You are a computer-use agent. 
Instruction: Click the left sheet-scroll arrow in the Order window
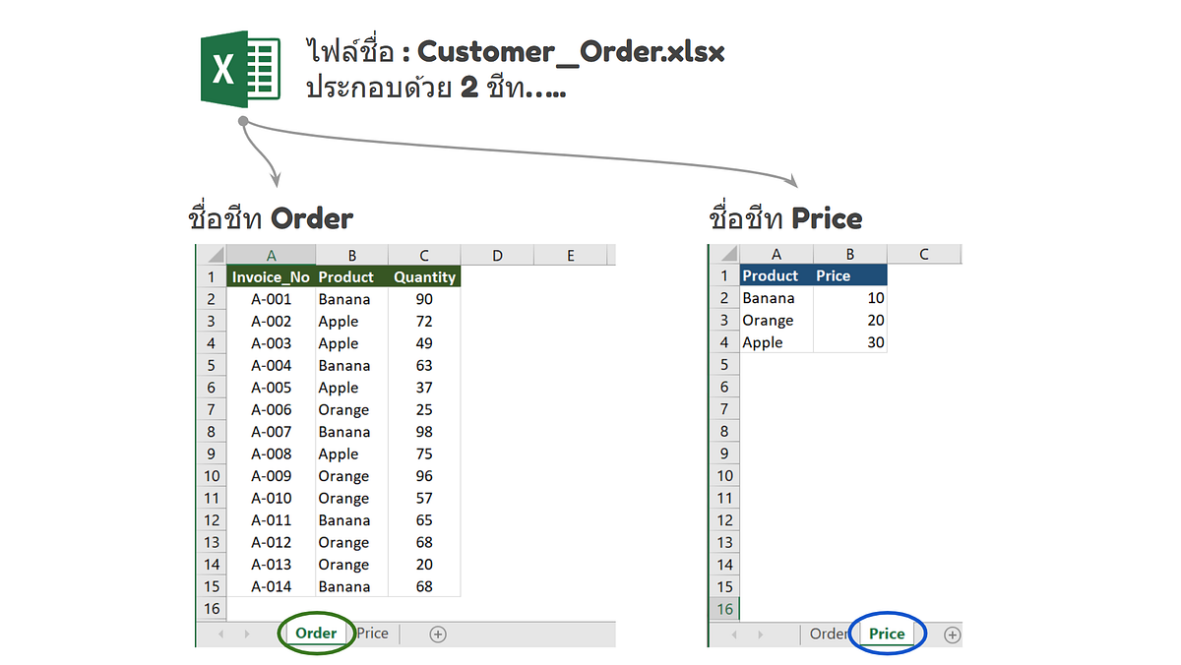point(220,634)
